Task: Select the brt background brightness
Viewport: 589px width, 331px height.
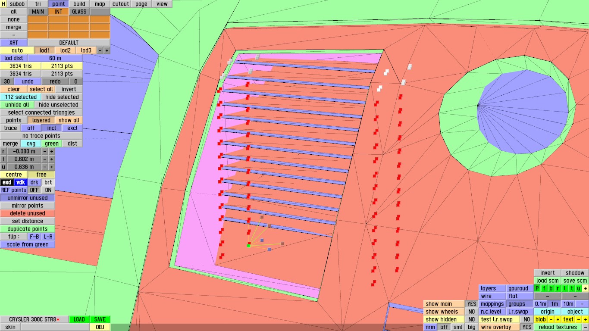Action: coord(48,182)
